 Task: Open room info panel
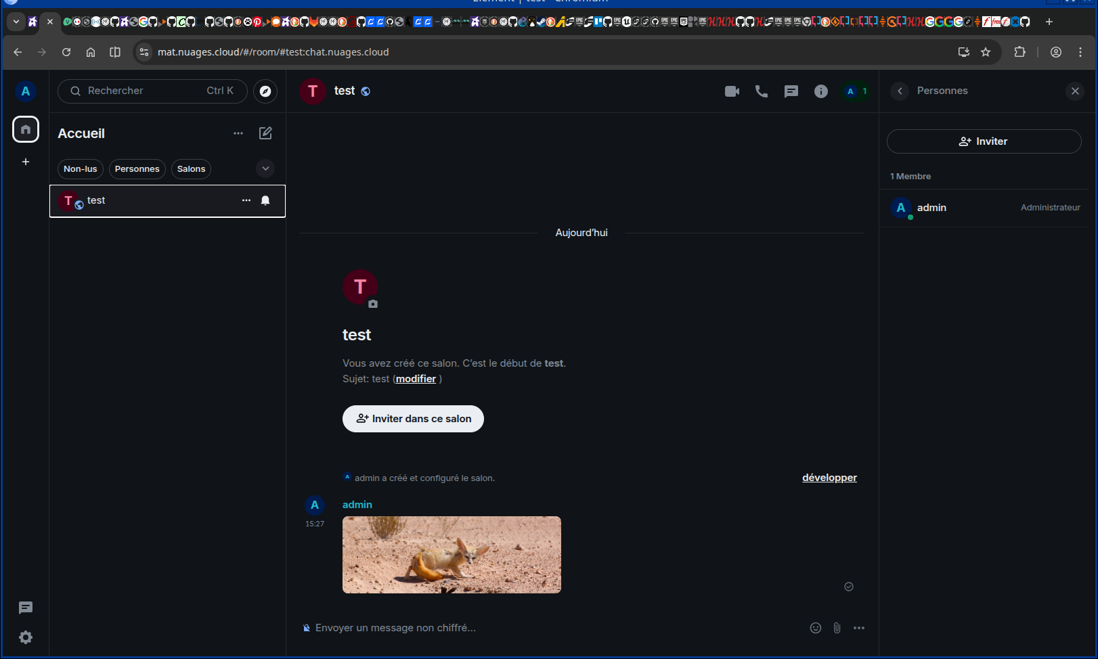point(820,91)
